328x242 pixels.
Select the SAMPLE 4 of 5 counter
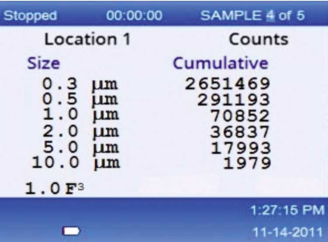click(x=252, y=16)
